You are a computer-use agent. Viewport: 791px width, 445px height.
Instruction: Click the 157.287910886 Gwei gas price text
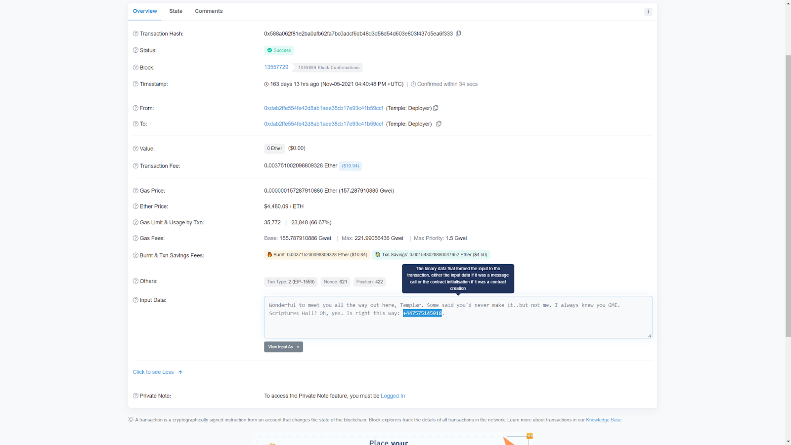click(x=367, y=191)
